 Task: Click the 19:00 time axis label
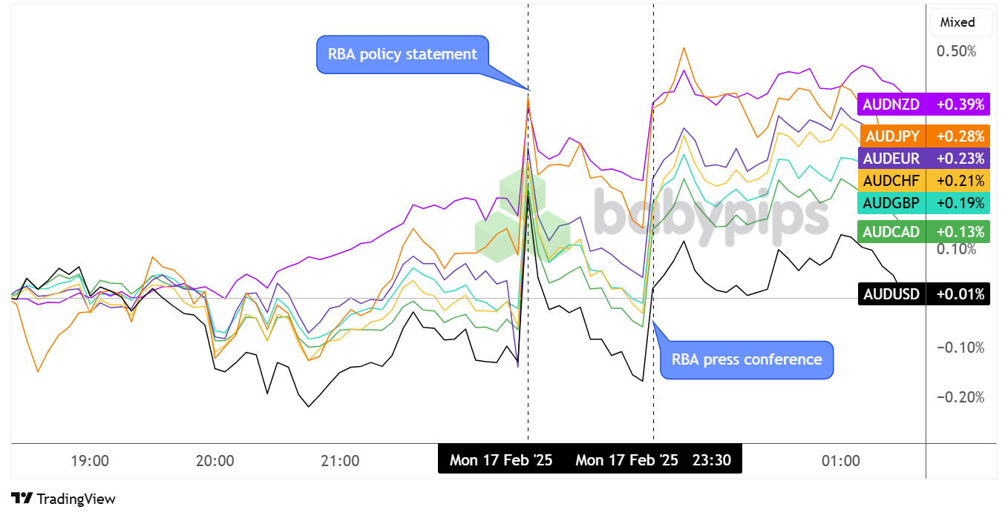[x=90, y=461]
